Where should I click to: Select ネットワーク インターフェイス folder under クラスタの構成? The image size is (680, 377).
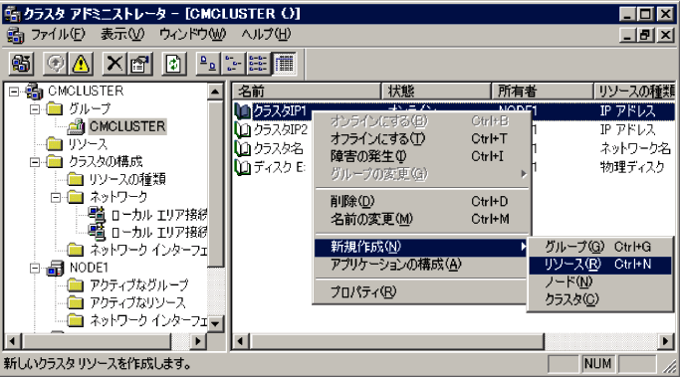point(138,250)
